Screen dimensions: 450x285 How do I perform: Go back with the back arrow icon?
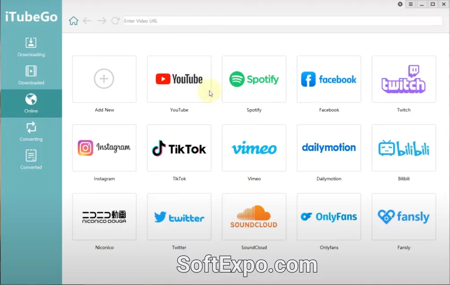click(x=87, y=20)
